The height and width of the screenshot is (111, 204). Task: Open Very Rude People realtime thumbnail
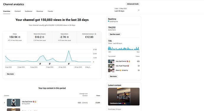[x=111, y=66]
